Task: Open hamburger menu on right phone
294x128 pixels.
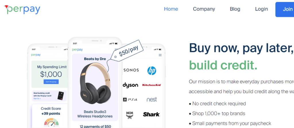Action: [x=160, y=55]
